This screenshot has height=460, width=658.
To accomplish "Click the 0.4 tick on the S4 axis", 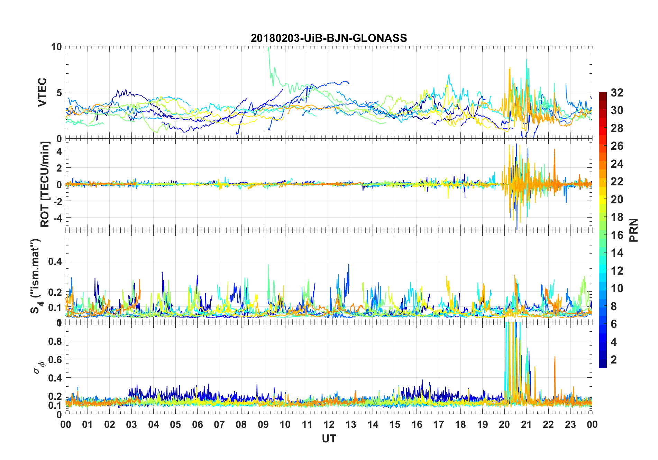I will click(x=55, y=261).
